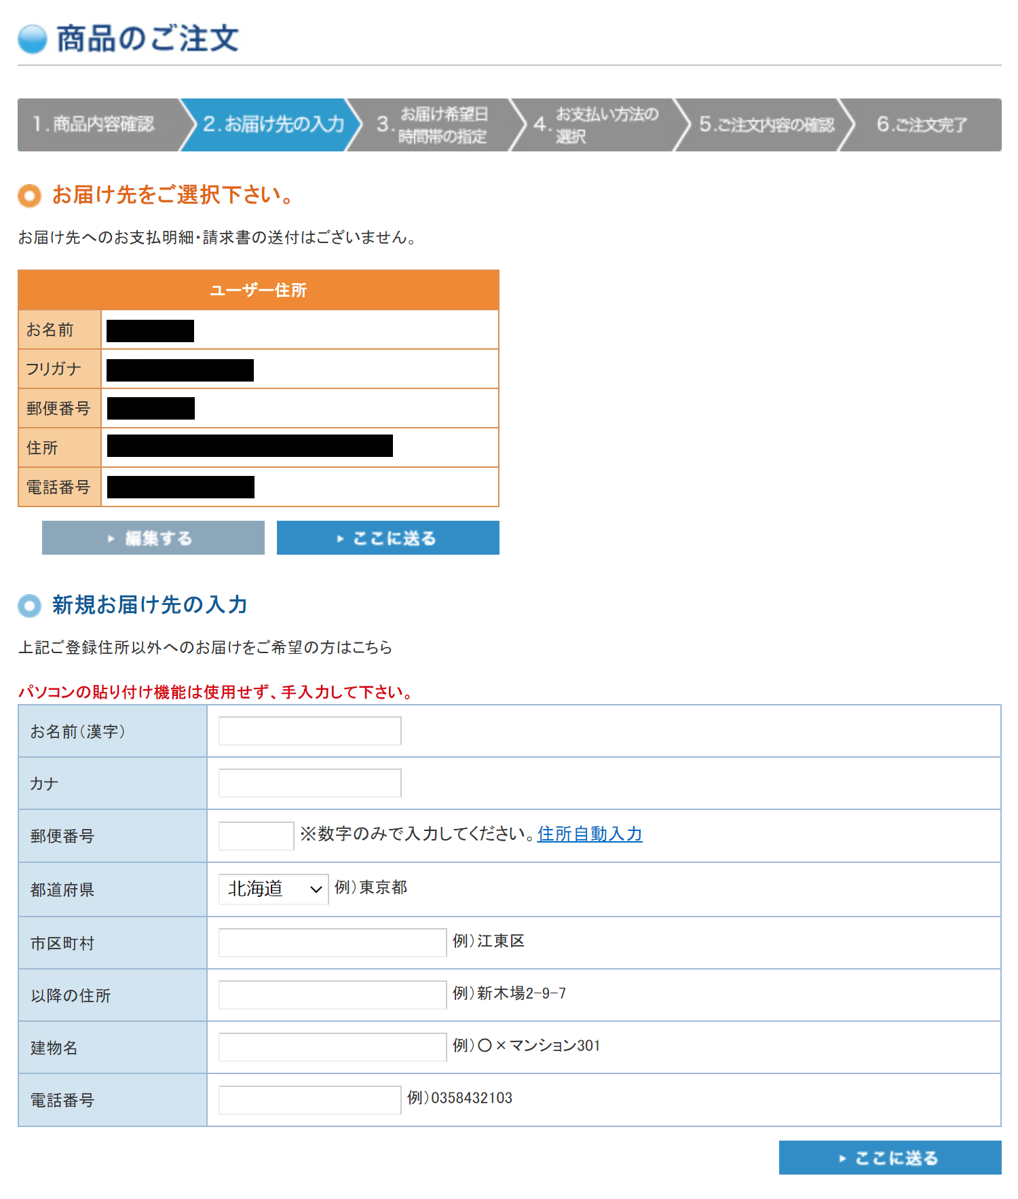Submit new address with bottom ここに送る button
Screen dimensions: 1018x1199
(890, 1158)
